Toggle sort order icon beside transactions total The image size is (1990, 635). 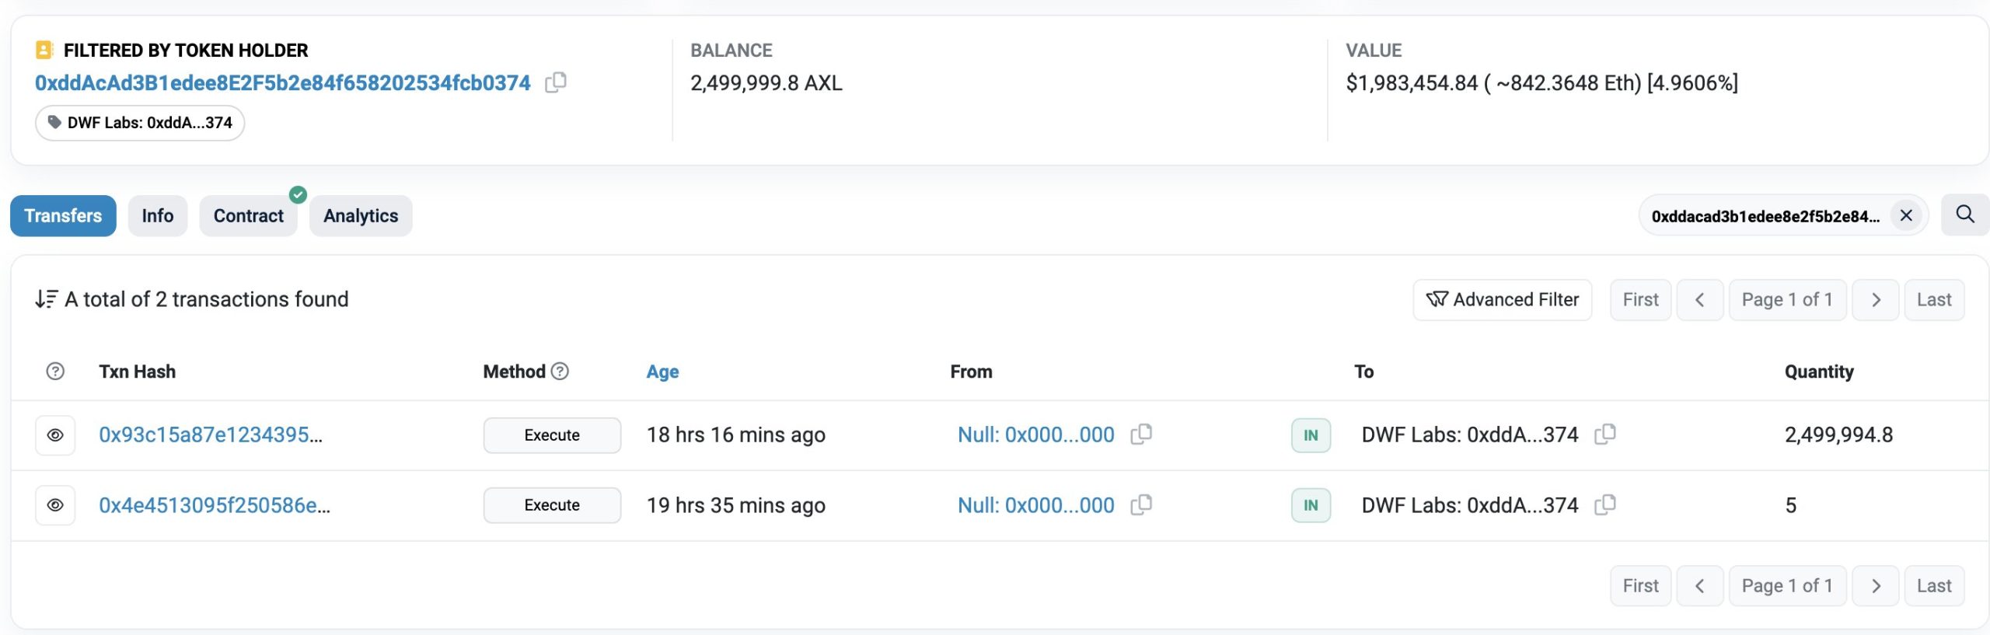[x=46, y=299]
